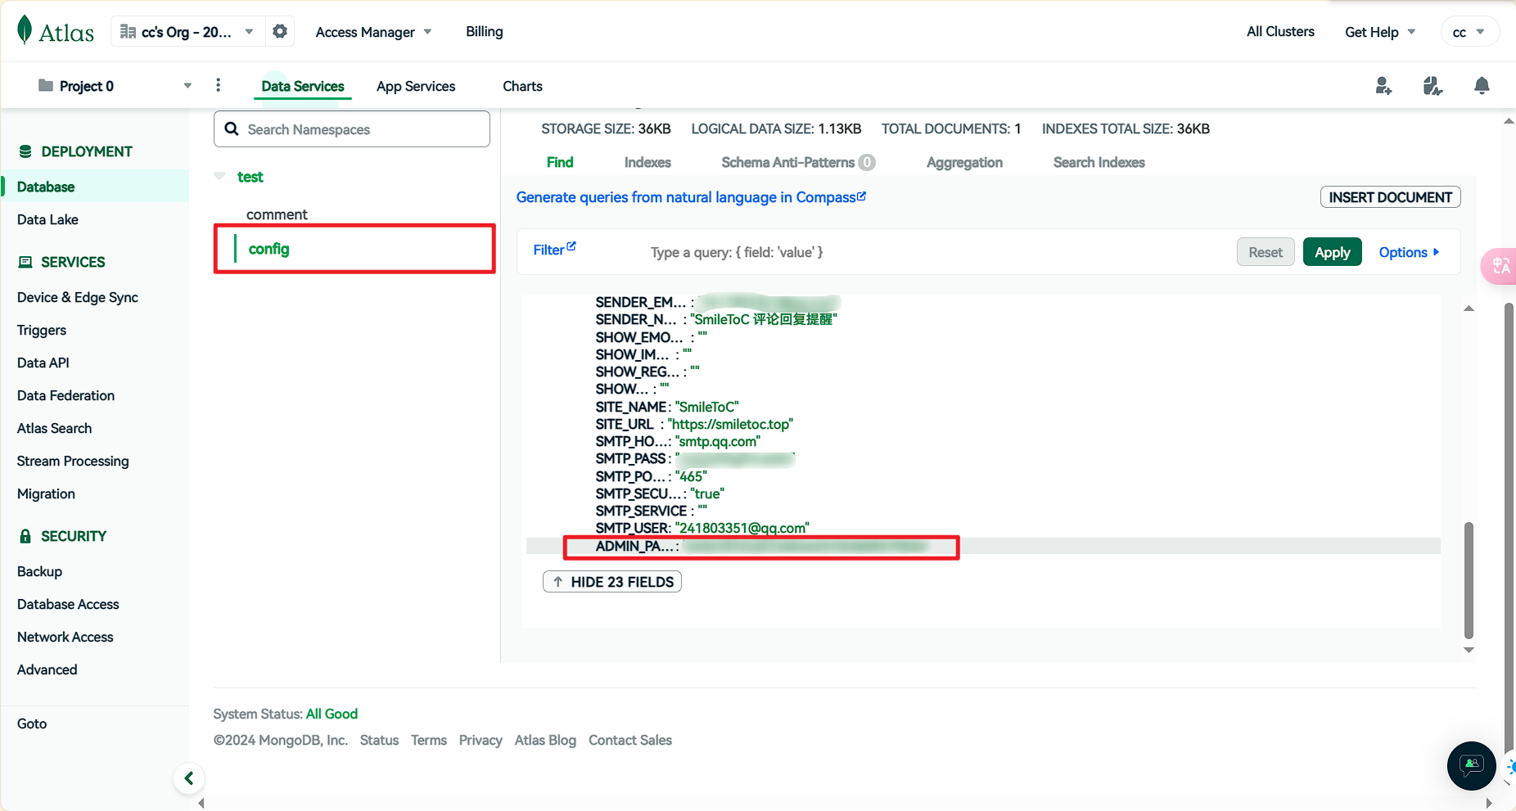Open project options three-dot menu
The image size is (1516, 811).
pyautogui.click(x=218, y=85)
